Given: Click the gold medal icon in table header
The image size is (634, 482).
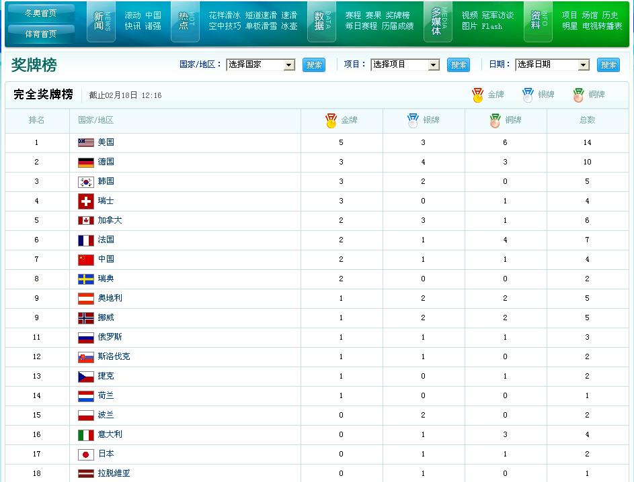Looking at the screenshot, I should [x=331, y=120].
